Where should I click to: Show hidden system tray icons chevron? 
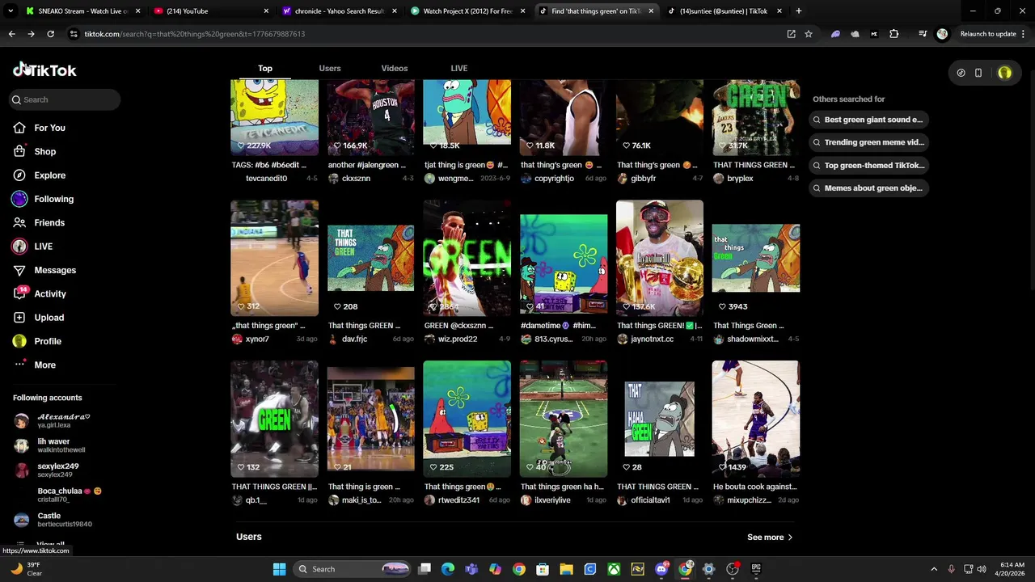934,569
